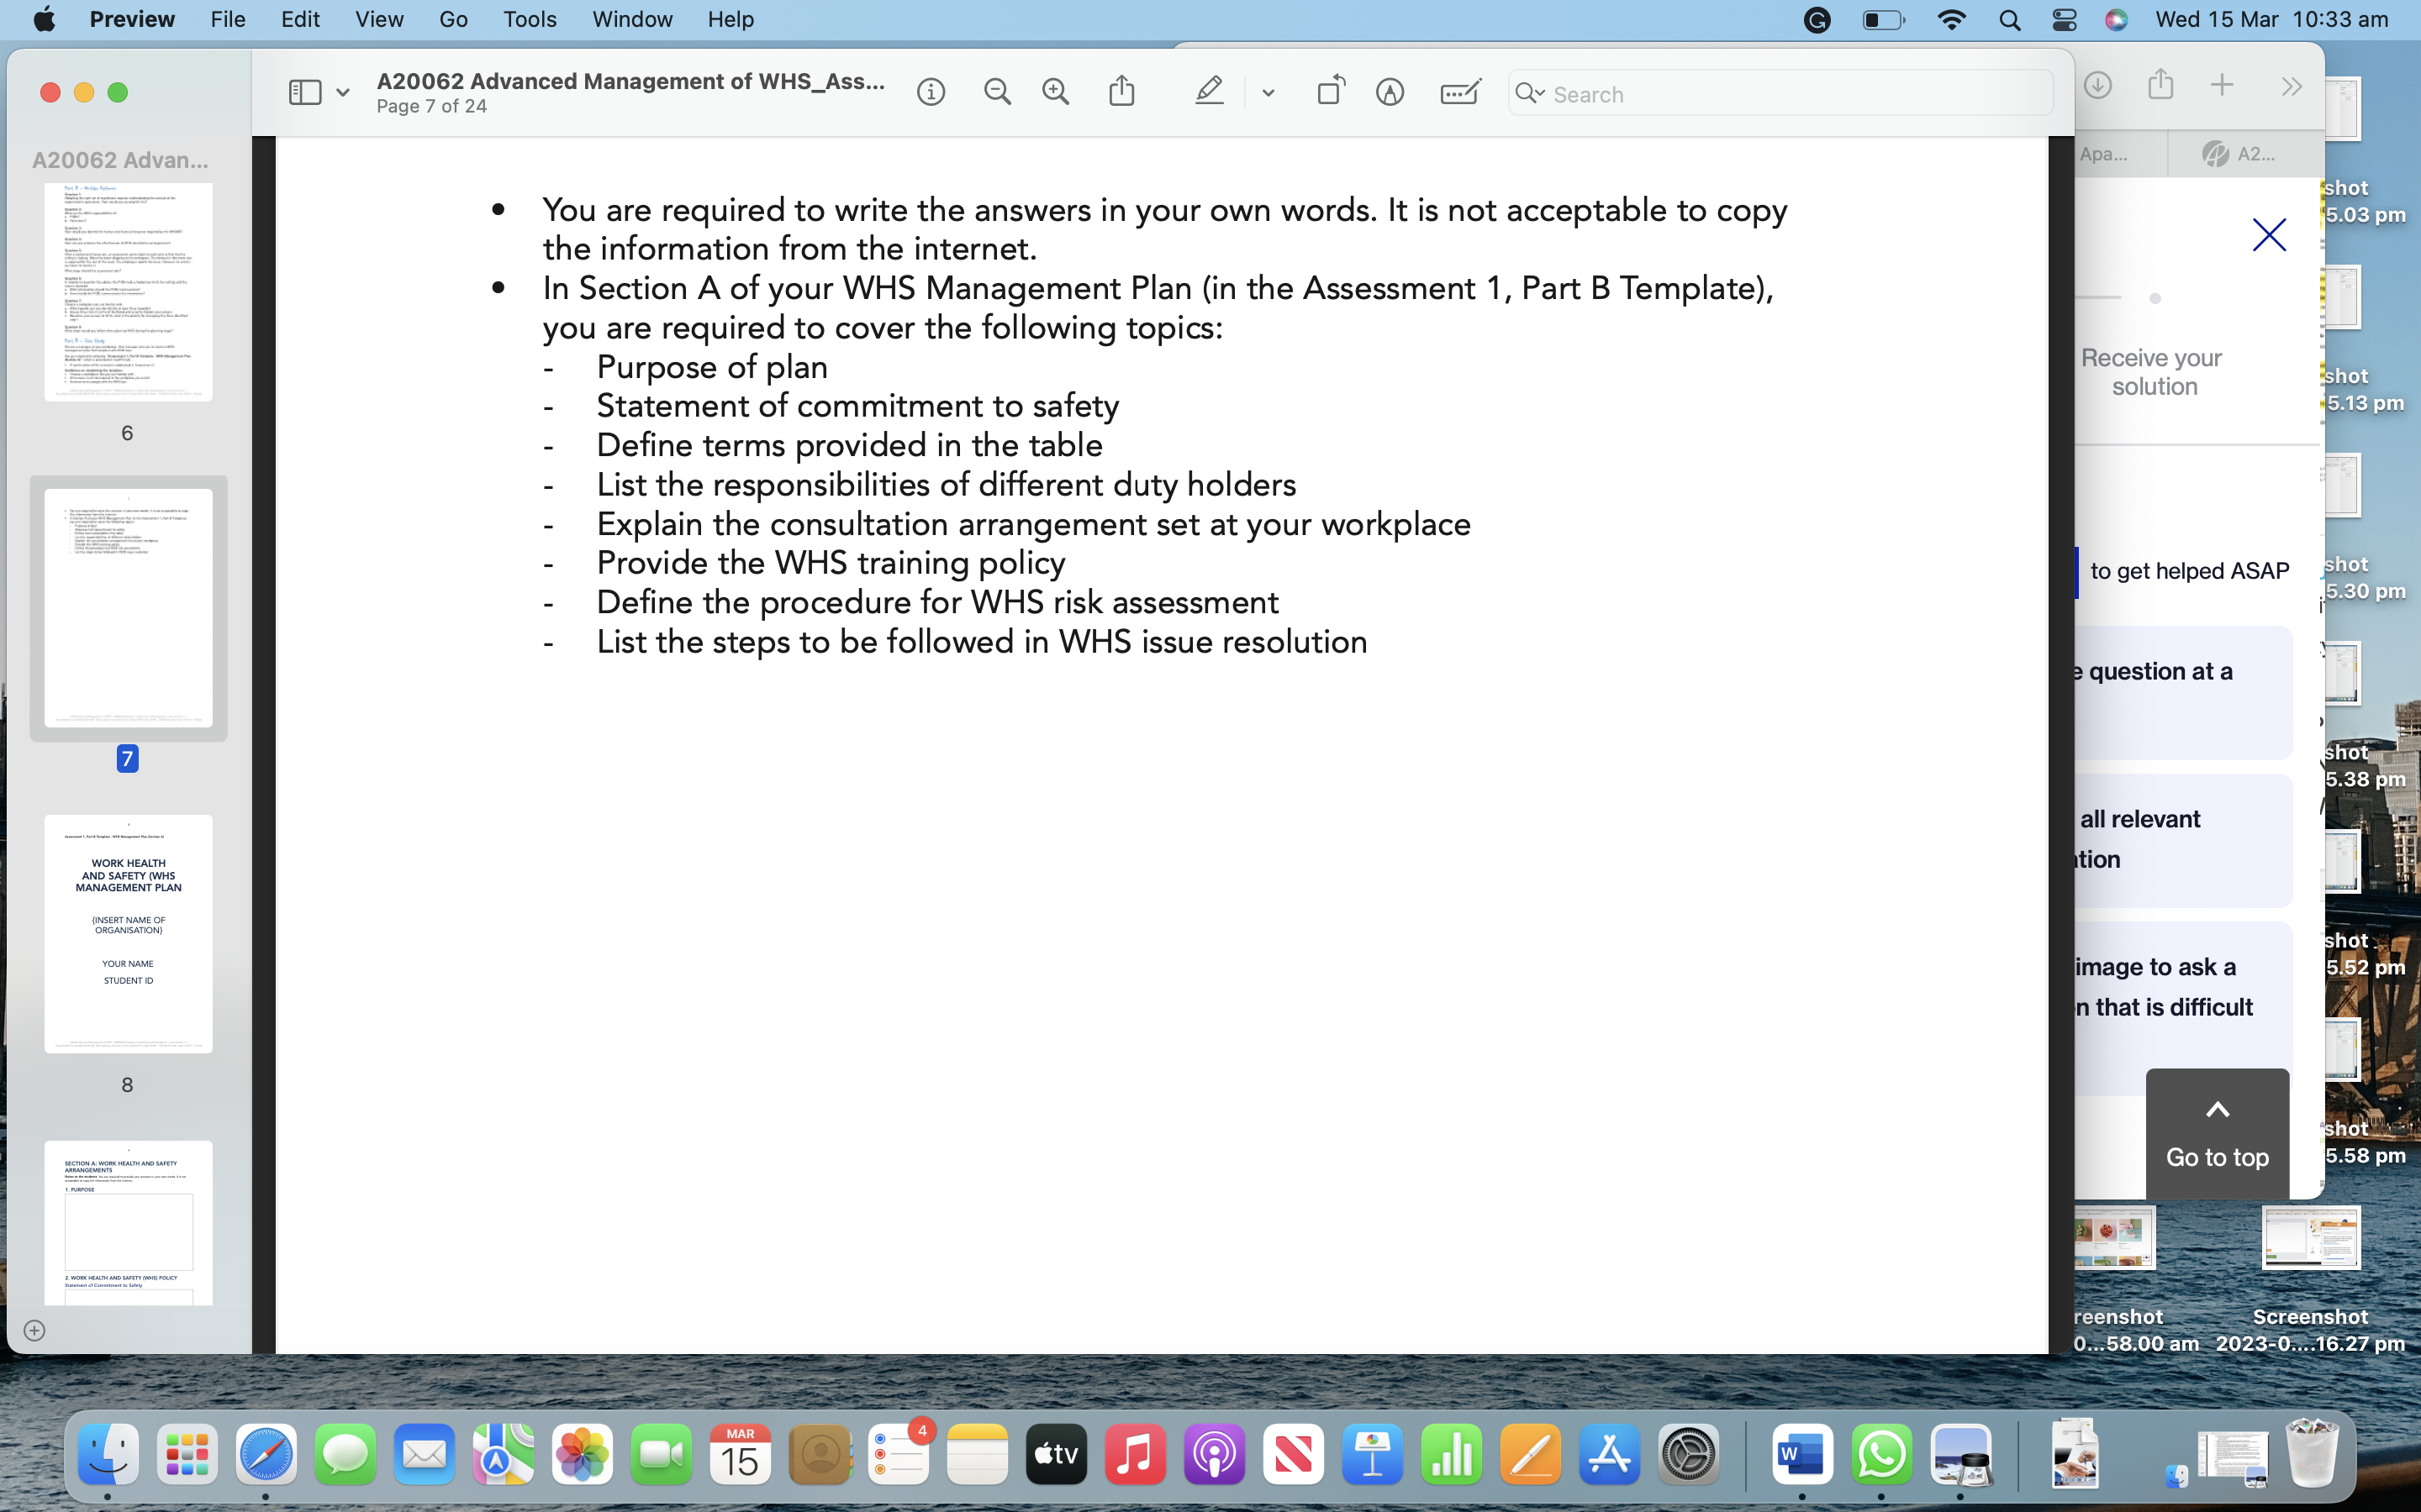Select page 8 thumbnail in sidebar
This screenshot has width=2421, height=1512.
click(128, 933)
